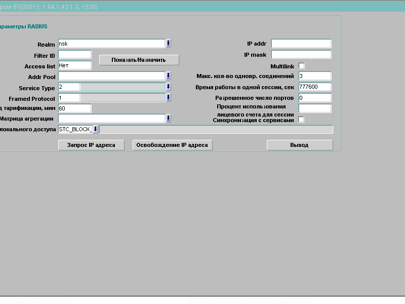The image size is (405, 304).
Task: Focus the Матрица агрегации input field
Action: pyautogui.click(x=111, y=119)
